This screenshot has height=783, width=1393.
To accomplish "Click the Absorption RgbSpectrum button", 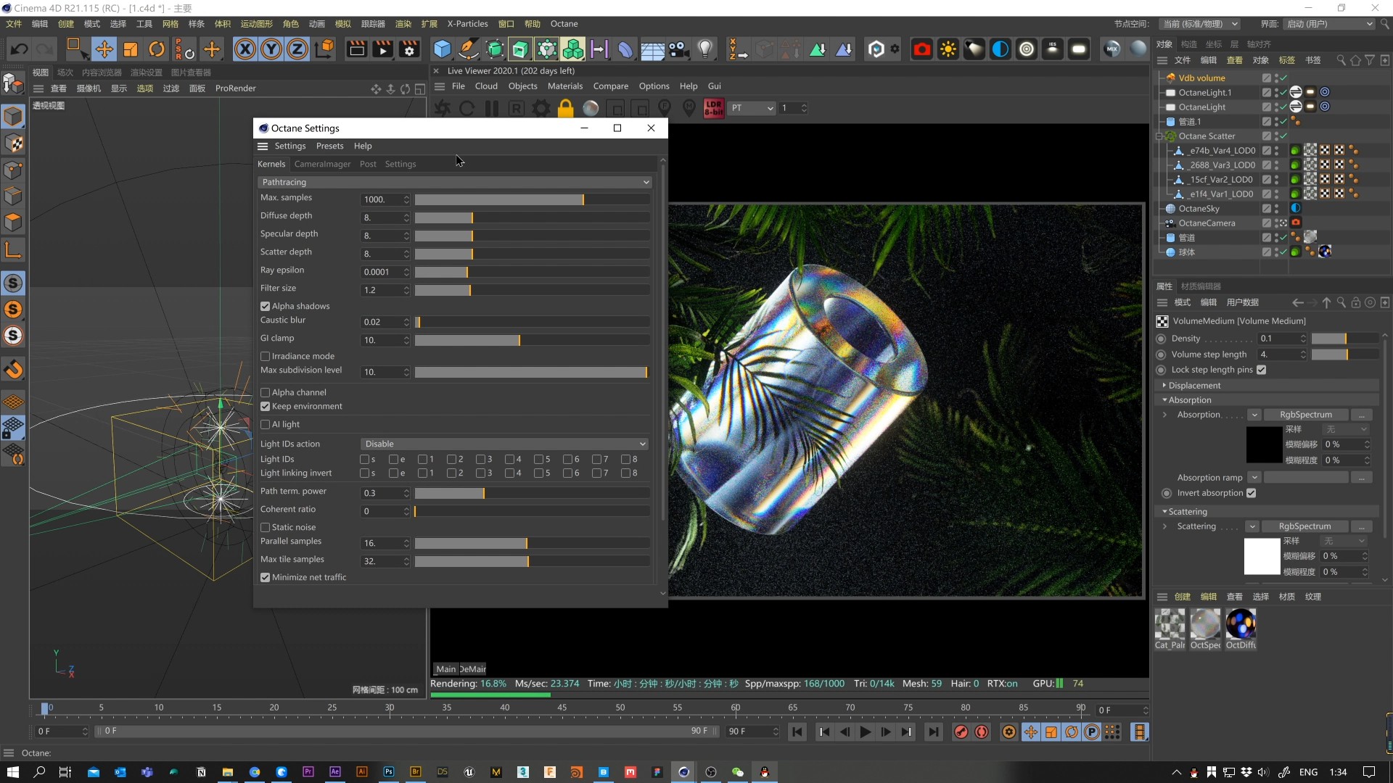I will tap(1306, 415).
